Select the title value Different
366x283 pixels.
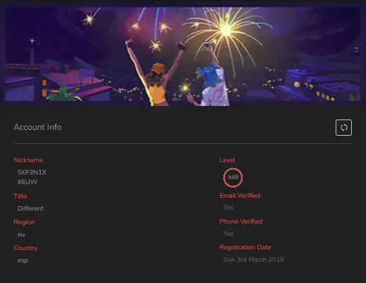[30, 209]
